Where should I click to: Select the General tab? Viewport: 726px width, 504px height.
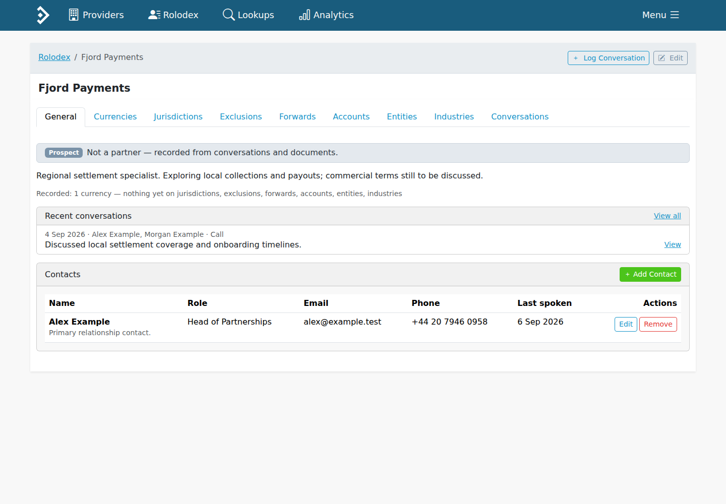(60, 117)
